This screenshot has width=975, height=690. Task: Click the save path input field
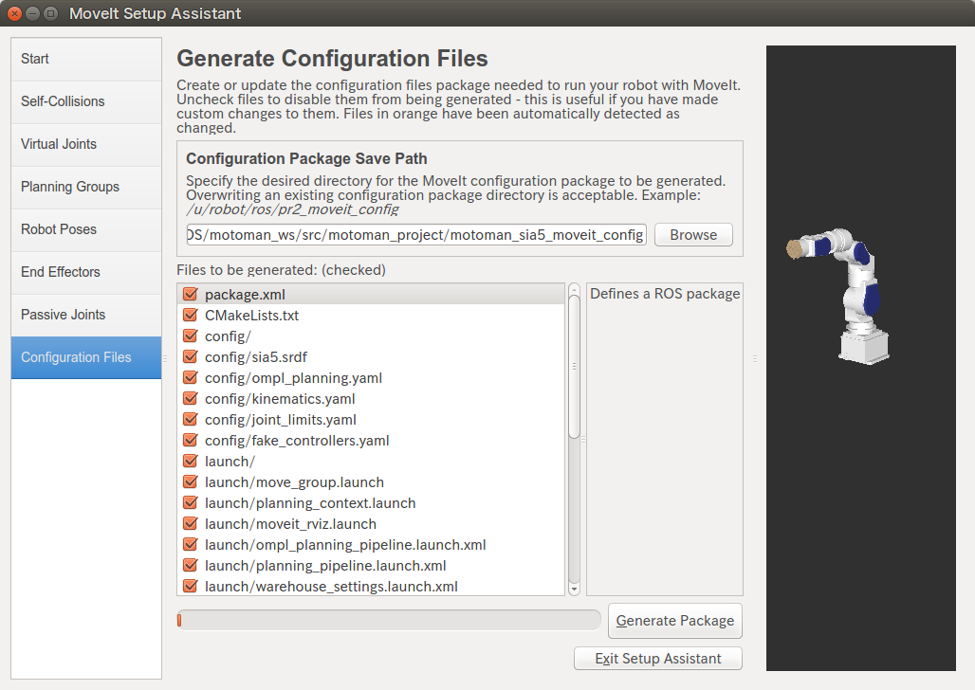tap(416, 235)
